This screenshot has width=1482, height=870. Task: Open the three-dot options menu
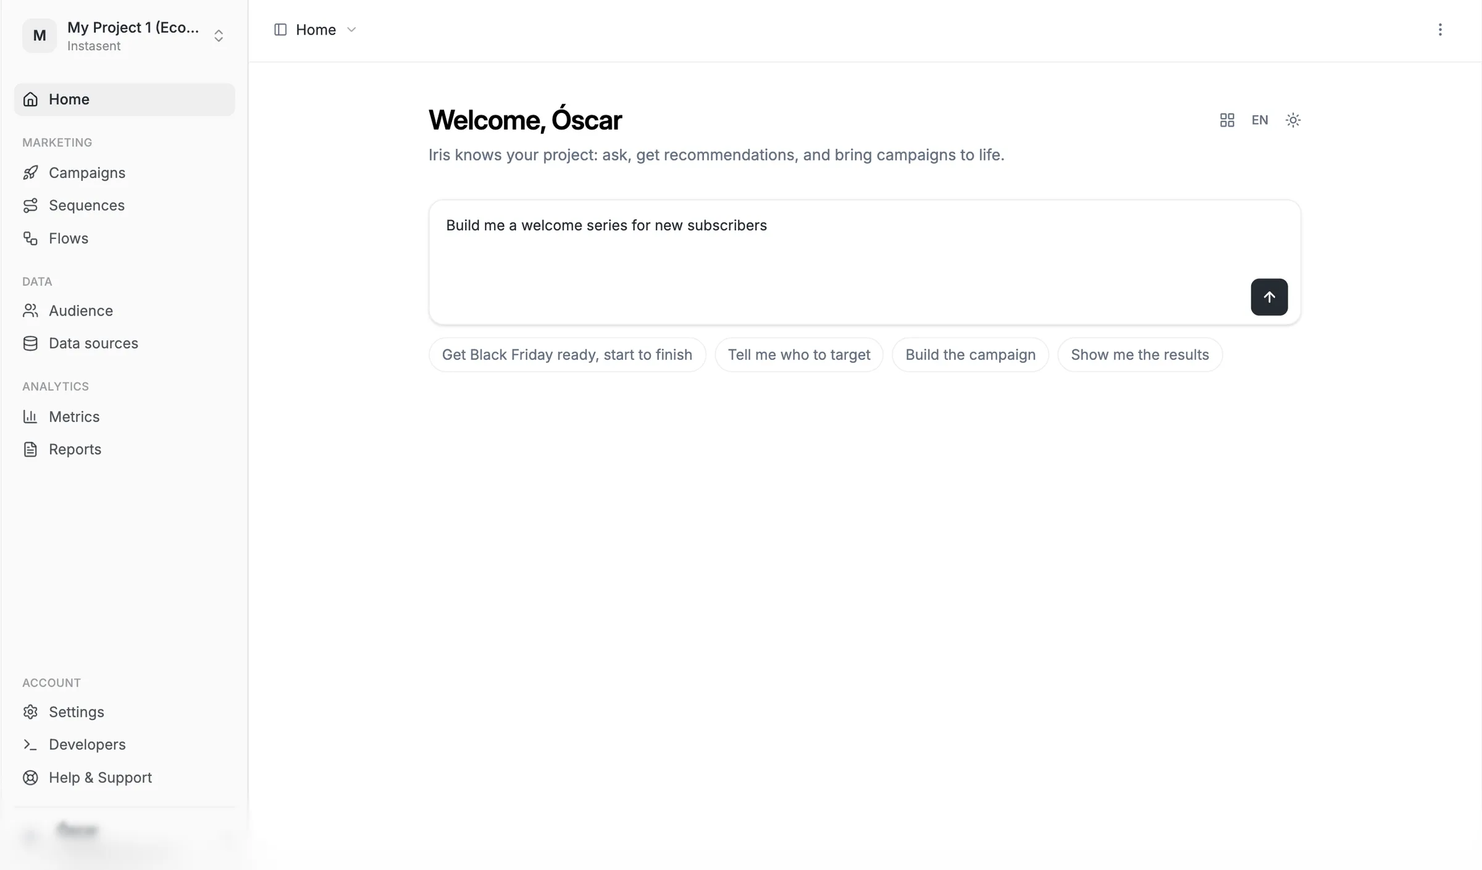tap(1440, 30)
